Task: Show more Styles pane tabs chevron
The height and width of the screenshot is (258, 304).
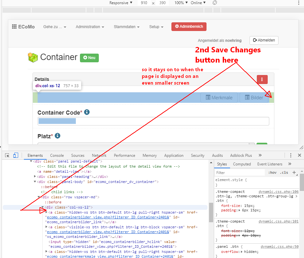Action: pyautogui.click(x=290, y=164)
